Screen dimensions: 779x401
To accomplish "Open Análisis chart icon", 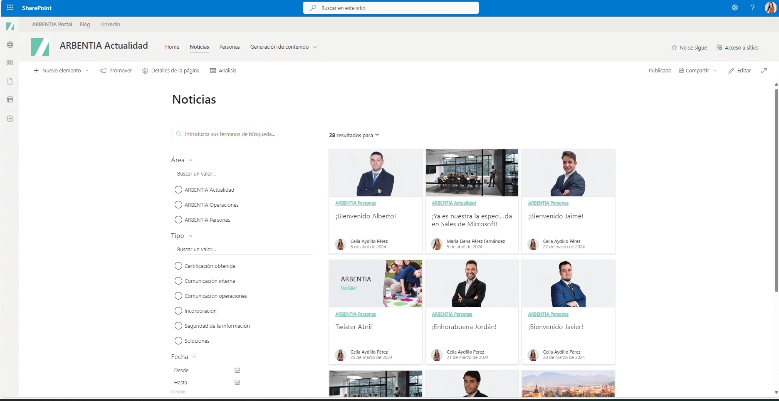I will [x=213, y=71].
